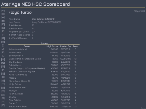This screenshot has width=146, height=109.
Task: Filter players by letter [H]
Action: point(3,42)
